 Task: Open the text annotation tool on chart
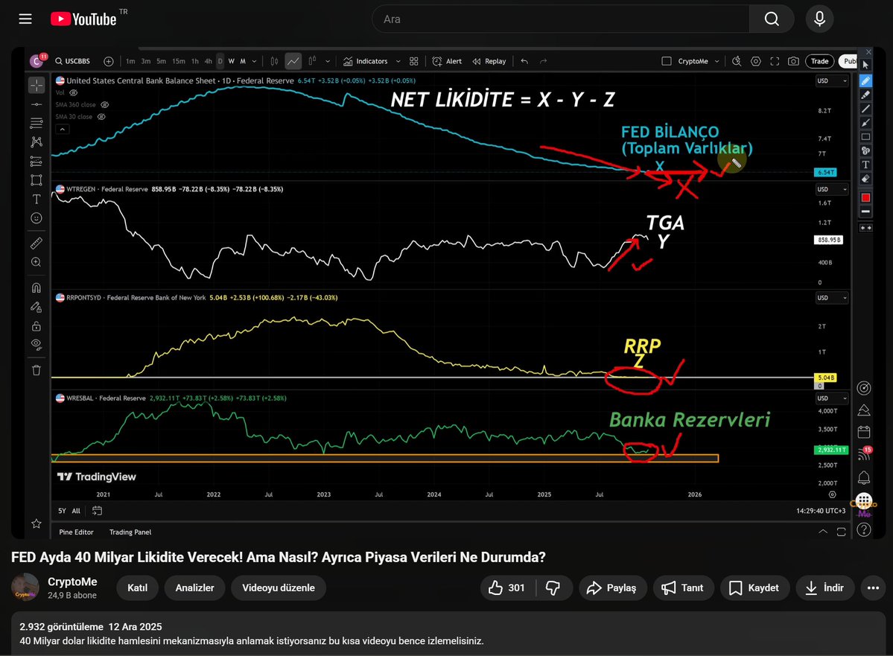point(36,199)
